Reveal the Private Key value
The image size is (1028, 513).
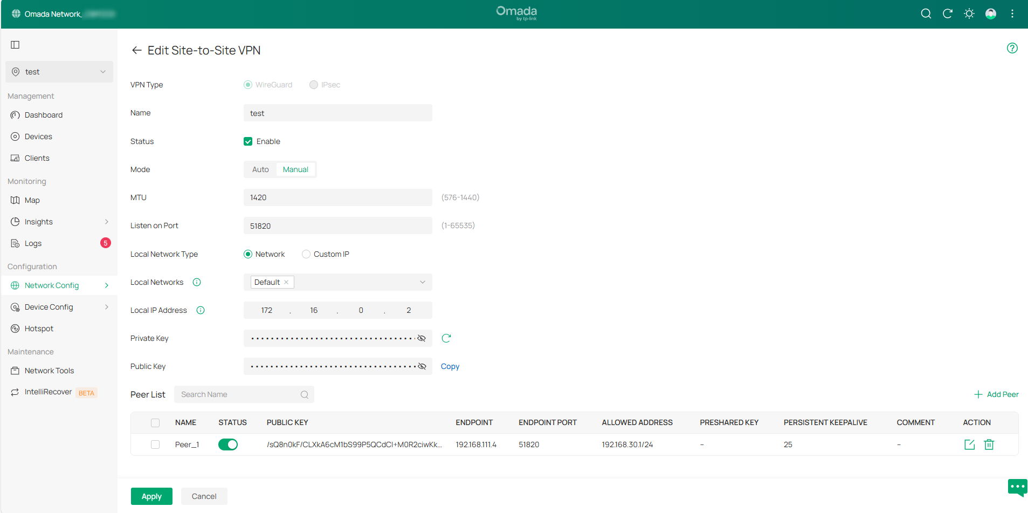point(422,338)
